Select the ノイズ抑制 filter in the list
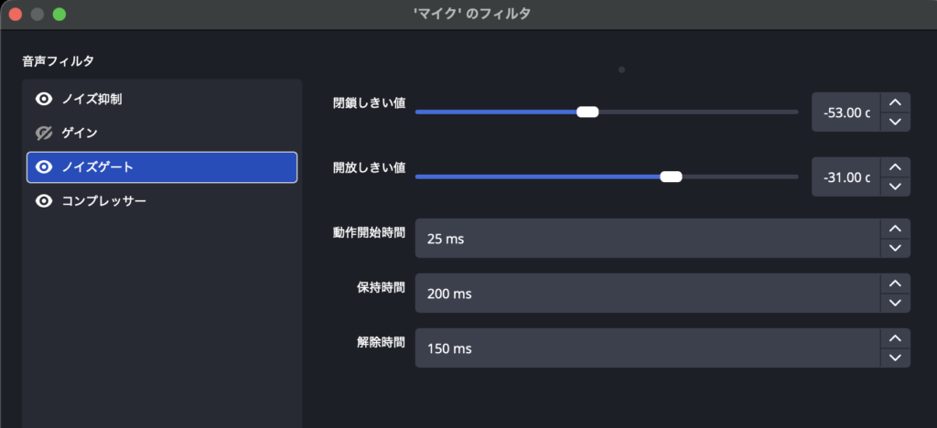Image resolution: width=937 pixels, height=428 pixels. (92, 99)
